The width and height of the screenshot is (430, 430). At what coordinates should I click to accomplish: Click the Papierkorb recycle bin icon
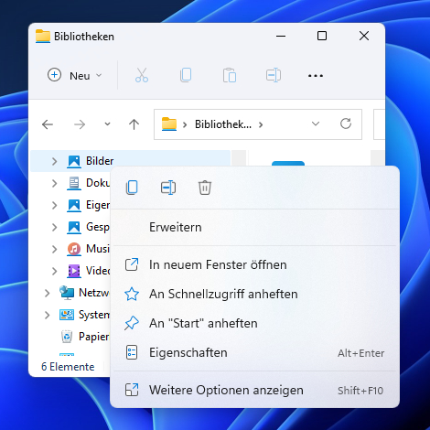67,337
